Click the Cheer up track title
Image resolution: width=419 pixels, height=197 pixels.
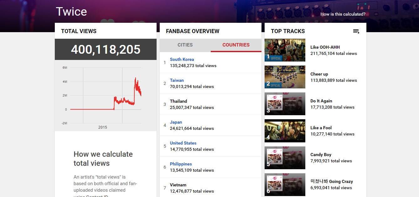click(x=319, y=74)
